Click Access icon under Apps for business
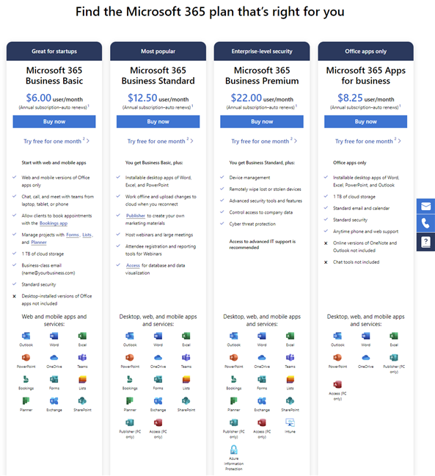 coord(337,384)
